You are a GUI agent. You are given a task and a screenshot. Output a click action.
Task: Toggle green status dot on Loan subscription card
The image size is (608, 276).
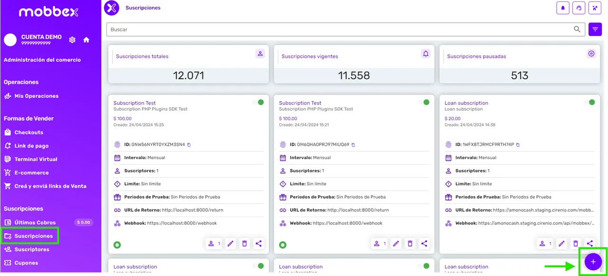592,102
